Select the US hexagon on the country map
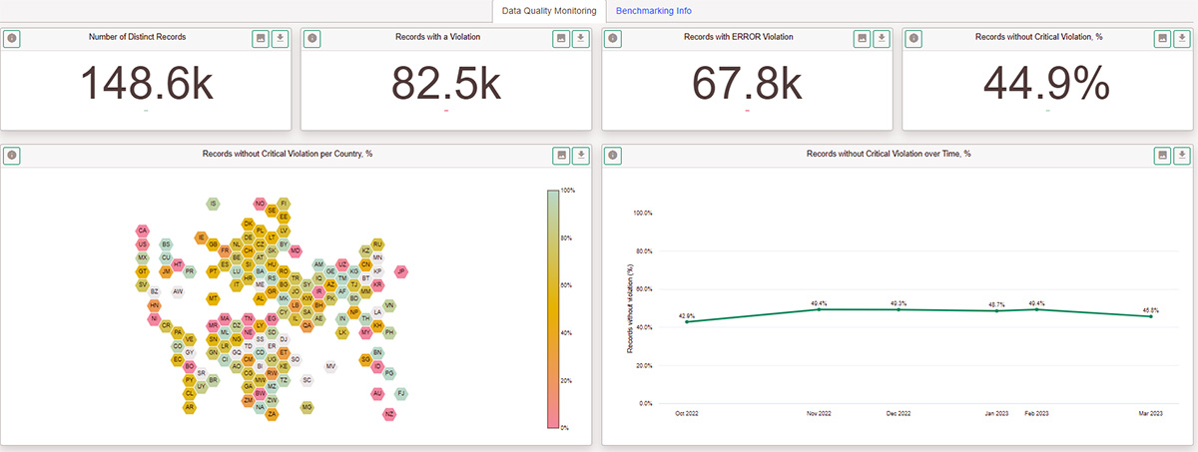The image size is (1198, 452). pyautogui.click(x=143, y=244)
